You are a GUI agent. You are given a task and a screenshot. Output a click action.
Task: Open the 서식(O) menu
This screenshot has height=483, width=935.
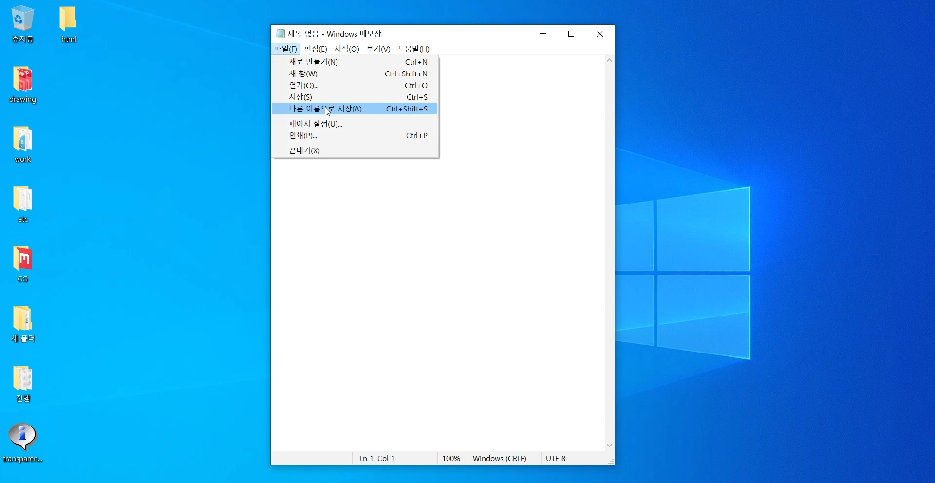[x=347, y=49]
